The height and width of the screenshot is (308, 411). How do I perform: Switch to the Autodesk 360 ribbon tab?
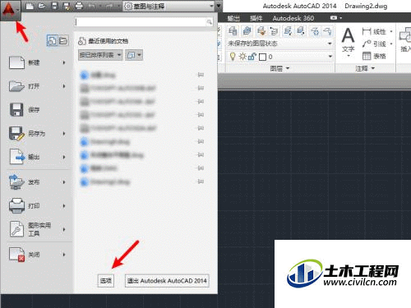293,18
